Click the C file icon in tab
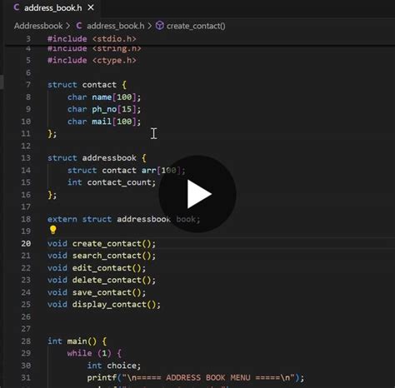395x388 pixels. click(x=17, y=7)
